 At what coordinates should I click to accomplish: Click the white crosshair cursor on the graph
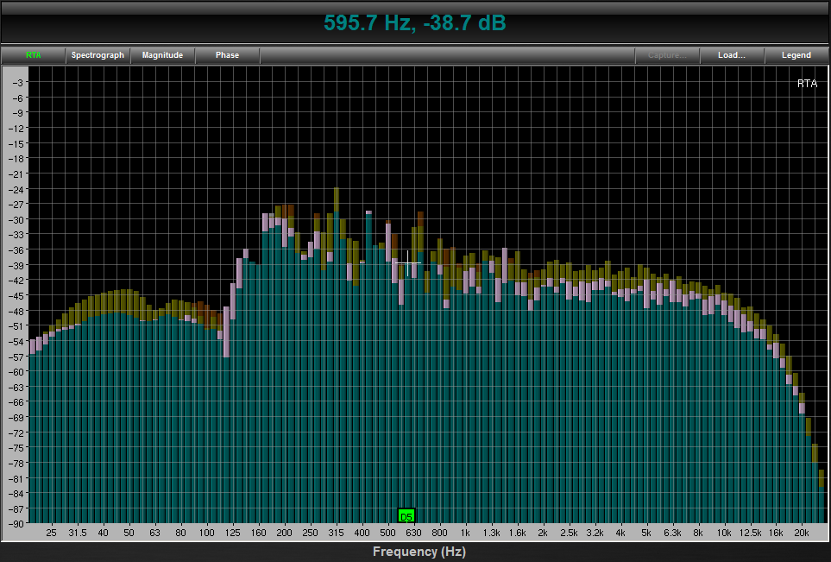coord(407,262)
